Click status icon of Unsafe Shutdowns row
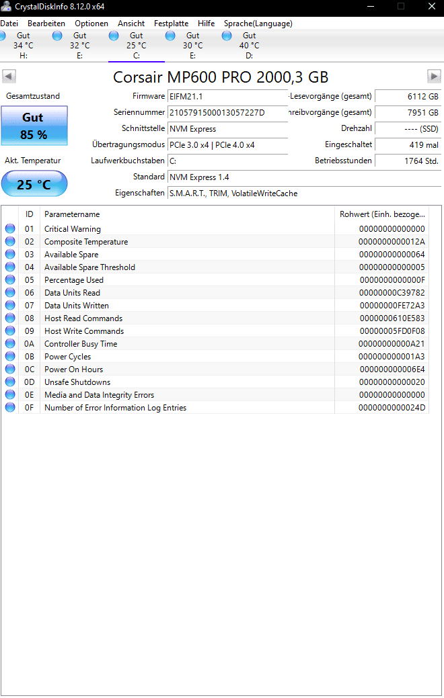 10,382
